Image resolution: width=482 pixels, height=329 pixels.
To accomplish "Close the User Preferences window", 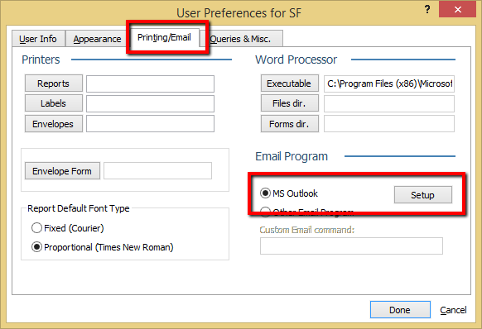I will (x=458, y=10).
